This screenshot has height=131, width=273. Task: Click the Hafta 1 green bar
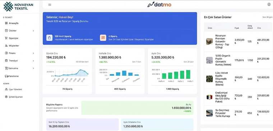[188, 74]
